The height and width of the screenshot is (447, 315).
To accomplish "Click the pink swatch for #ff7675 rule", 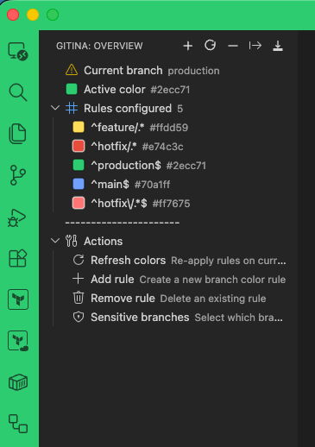I will click(x=79, y=203).
